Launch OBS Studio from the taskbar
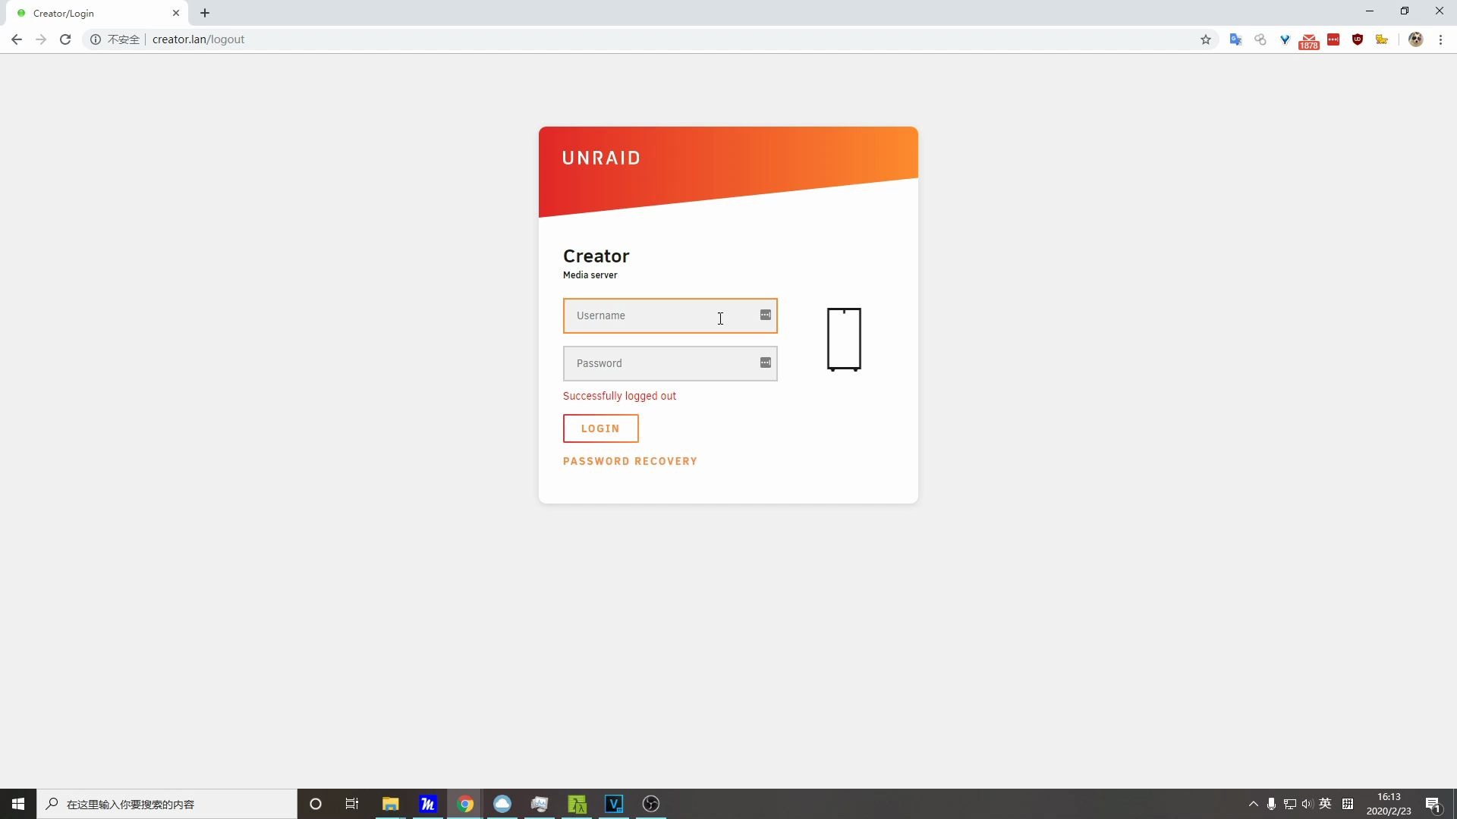 tap(651, 804)
